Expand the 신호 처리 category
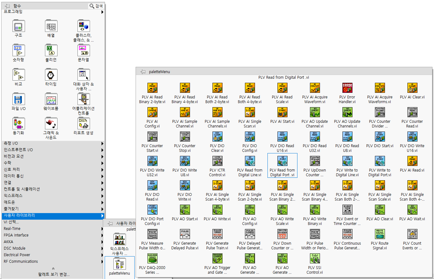434x279 pixels. click(53, 170)
